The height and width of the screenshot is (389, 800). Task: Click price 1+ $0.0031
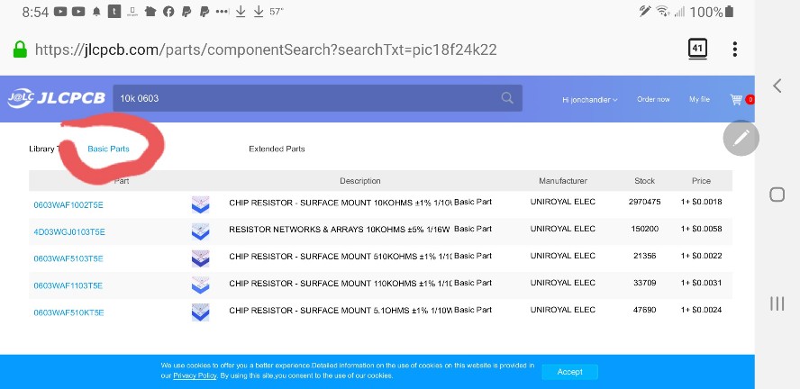[701, 283]
